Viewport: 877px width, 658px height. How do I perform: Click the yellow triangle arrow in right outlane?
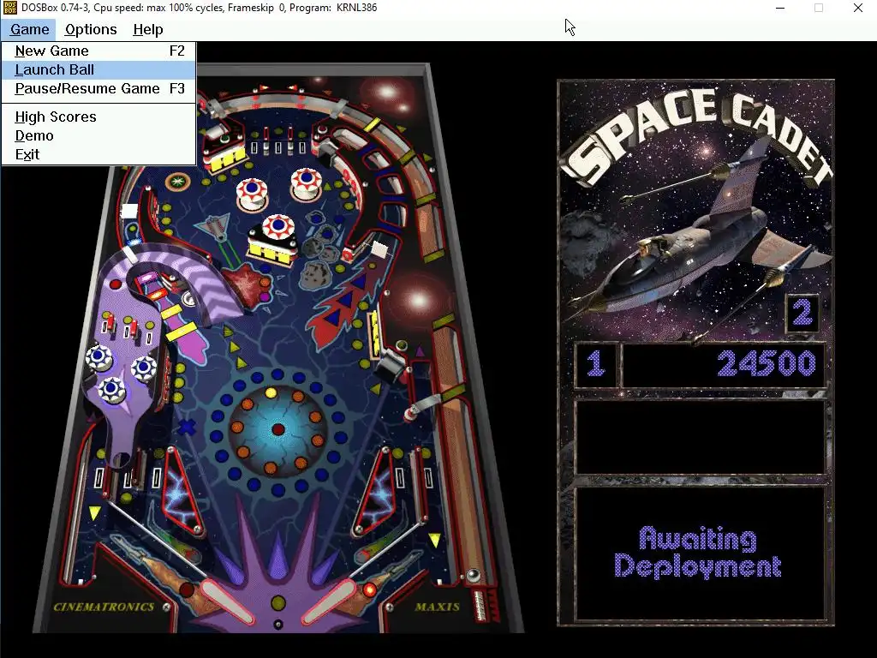(x=434, y=540)
